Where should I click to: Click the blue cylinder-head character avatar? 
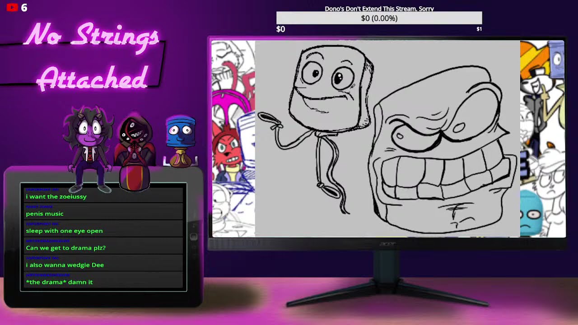(181, 141)
